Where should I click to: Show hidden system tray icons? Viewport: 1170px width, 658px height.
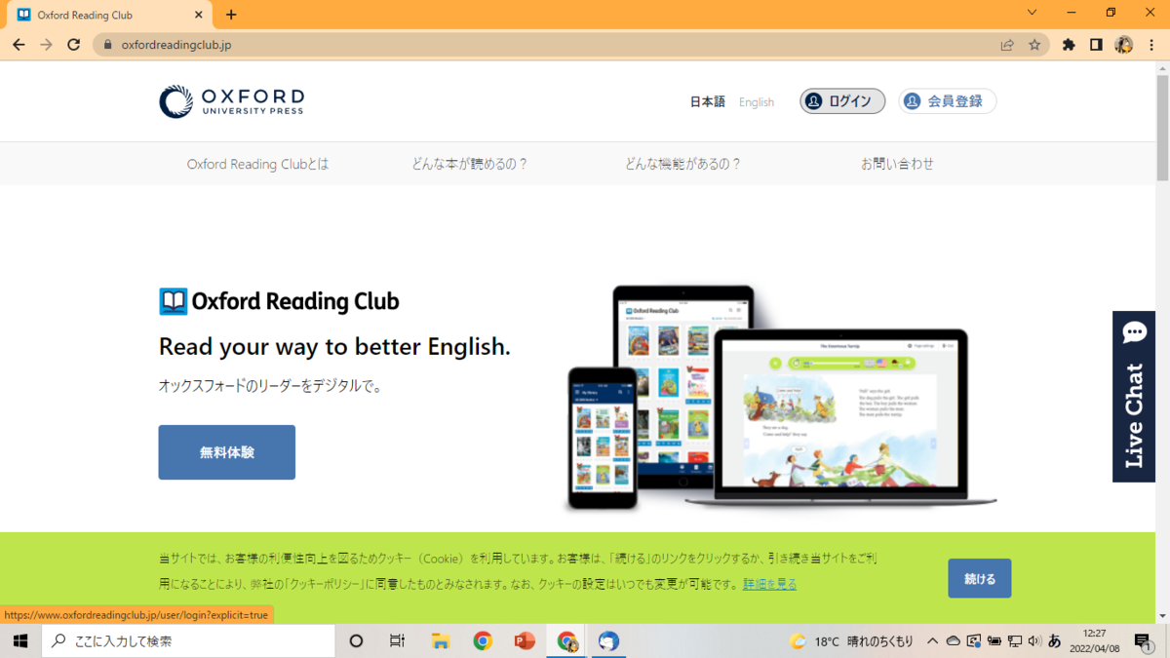pyautogui.click(x=933, y=640)
